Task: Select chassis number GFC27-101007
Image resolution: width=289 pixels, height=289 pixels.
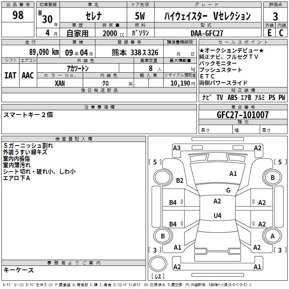Action: coord(243,115)
